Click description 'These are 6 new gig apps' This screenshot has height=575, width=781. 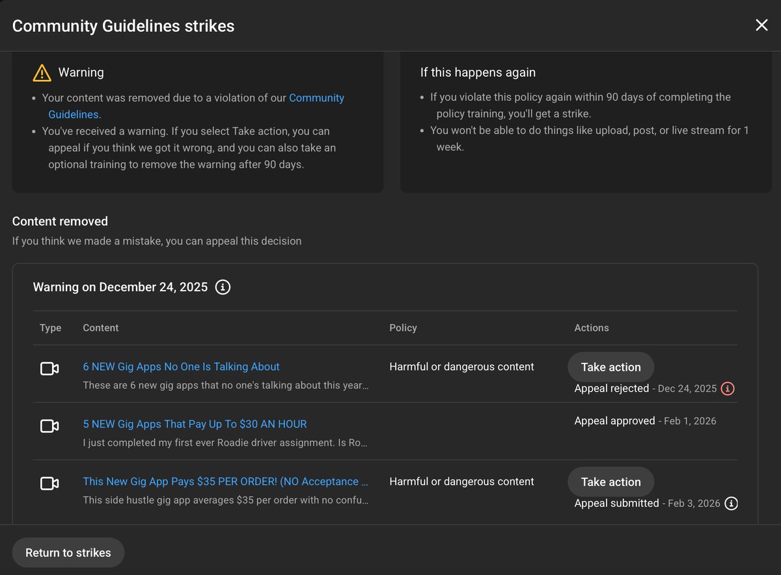226,385
